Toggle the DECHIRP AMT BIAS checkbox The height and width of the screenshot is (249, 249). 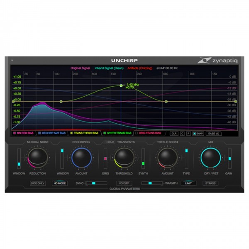39,133
